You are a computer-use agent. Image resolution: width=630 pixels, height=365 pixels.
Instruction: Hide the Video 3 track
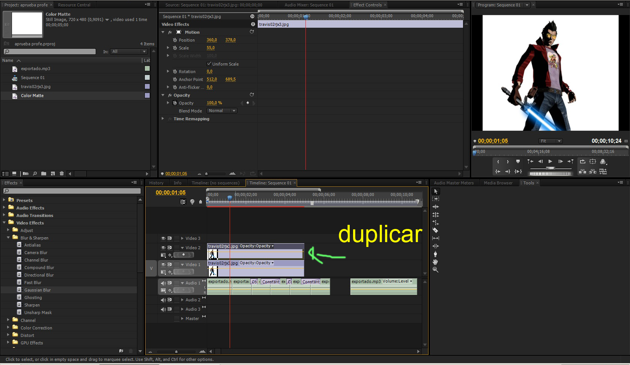[x=163, y=238]
